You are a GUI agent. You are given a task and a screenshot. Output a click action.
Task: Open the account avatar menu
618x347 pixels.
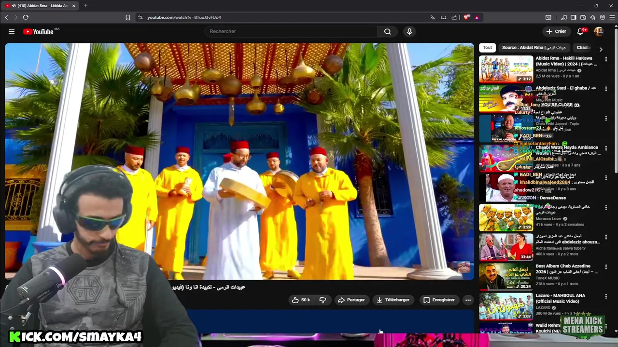point(599,31)
